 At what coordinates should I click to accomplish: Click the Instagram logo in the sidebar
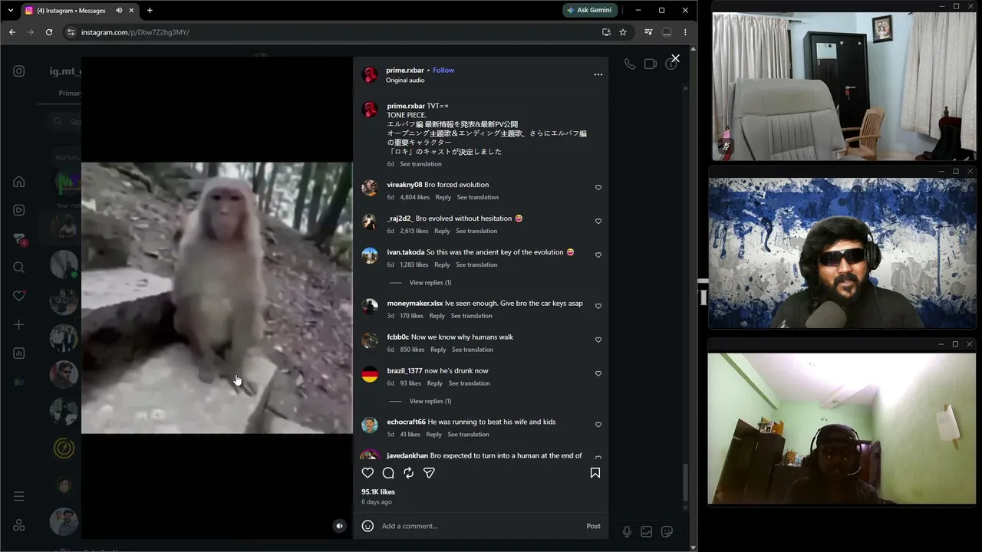point(19,71)
